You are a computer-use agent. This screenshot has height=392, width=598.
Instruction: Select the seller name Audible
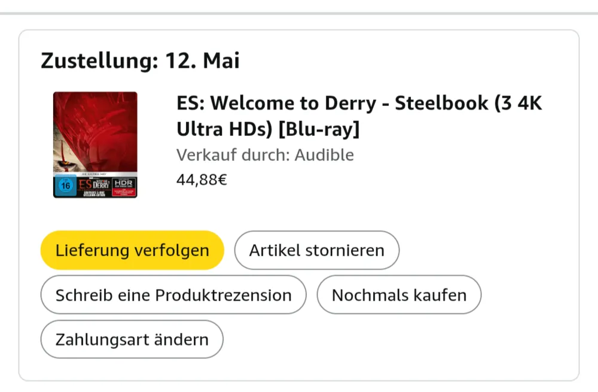tap(324, 156)
